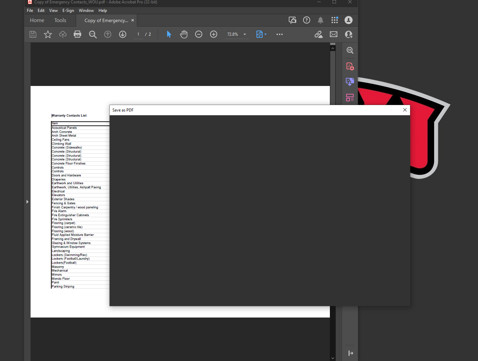Open the zoom level dropdown

coord(245,34)
